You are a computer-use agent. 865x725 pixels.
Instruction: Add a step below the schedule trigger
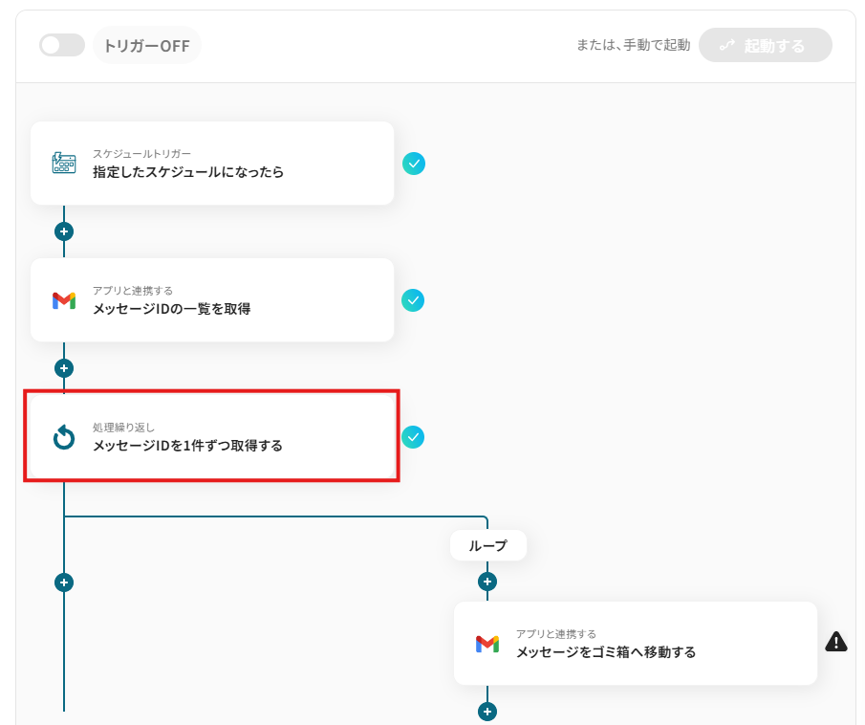(64, 231)
